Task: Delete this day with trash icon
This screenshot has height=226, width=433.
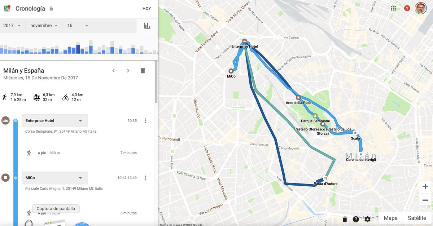Action: point(143,71)
